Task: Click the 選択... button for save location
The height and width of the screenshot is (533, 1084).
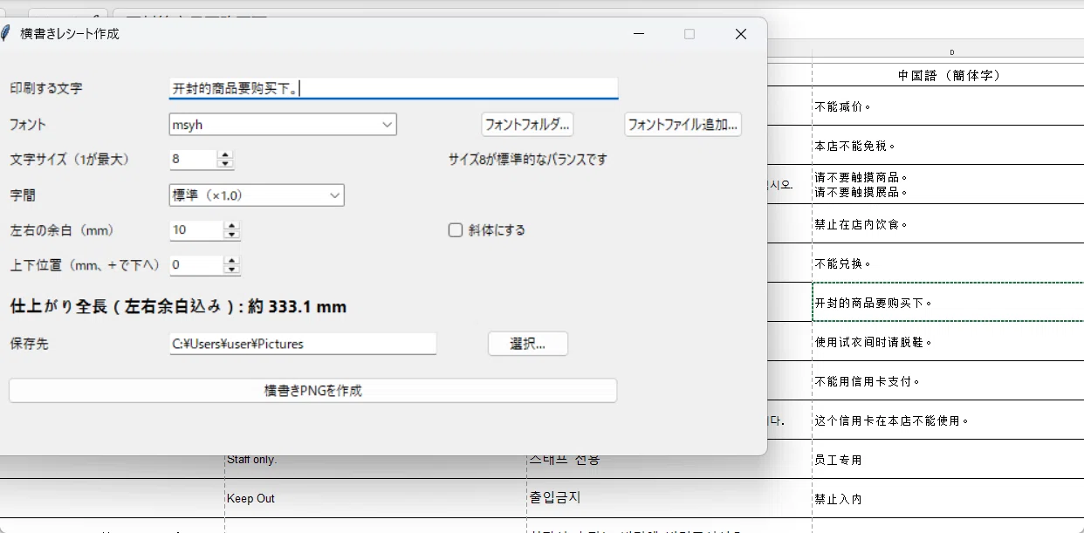Action: [x=528, y=344]
